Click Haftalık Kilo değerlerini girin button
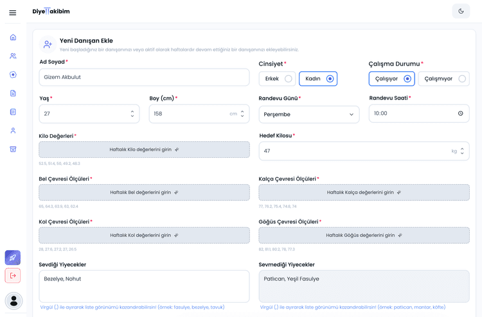Image resolution: width=482 pixels, height=317 pixels. point(144,150)
